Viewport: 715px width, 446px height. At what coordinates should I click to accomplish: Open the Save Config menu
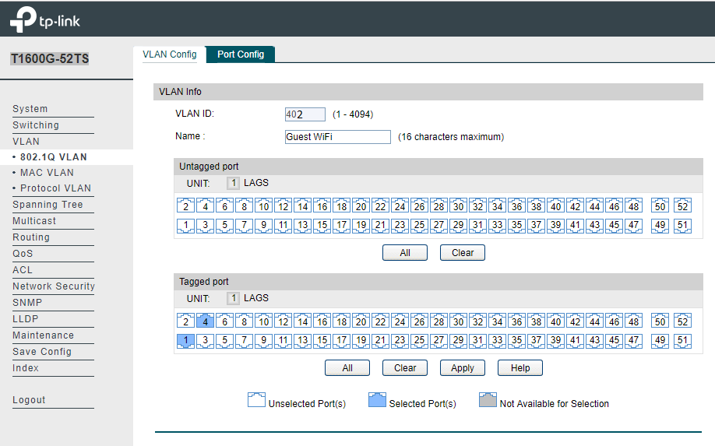[x=42, y=352]
